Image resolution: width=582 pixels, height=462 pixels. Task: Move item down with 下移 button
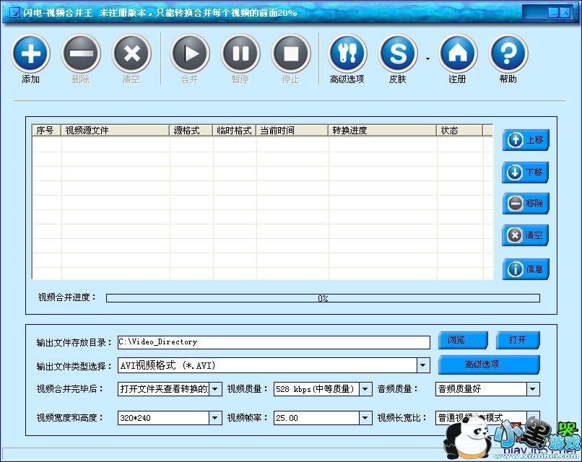pos(526,173)
